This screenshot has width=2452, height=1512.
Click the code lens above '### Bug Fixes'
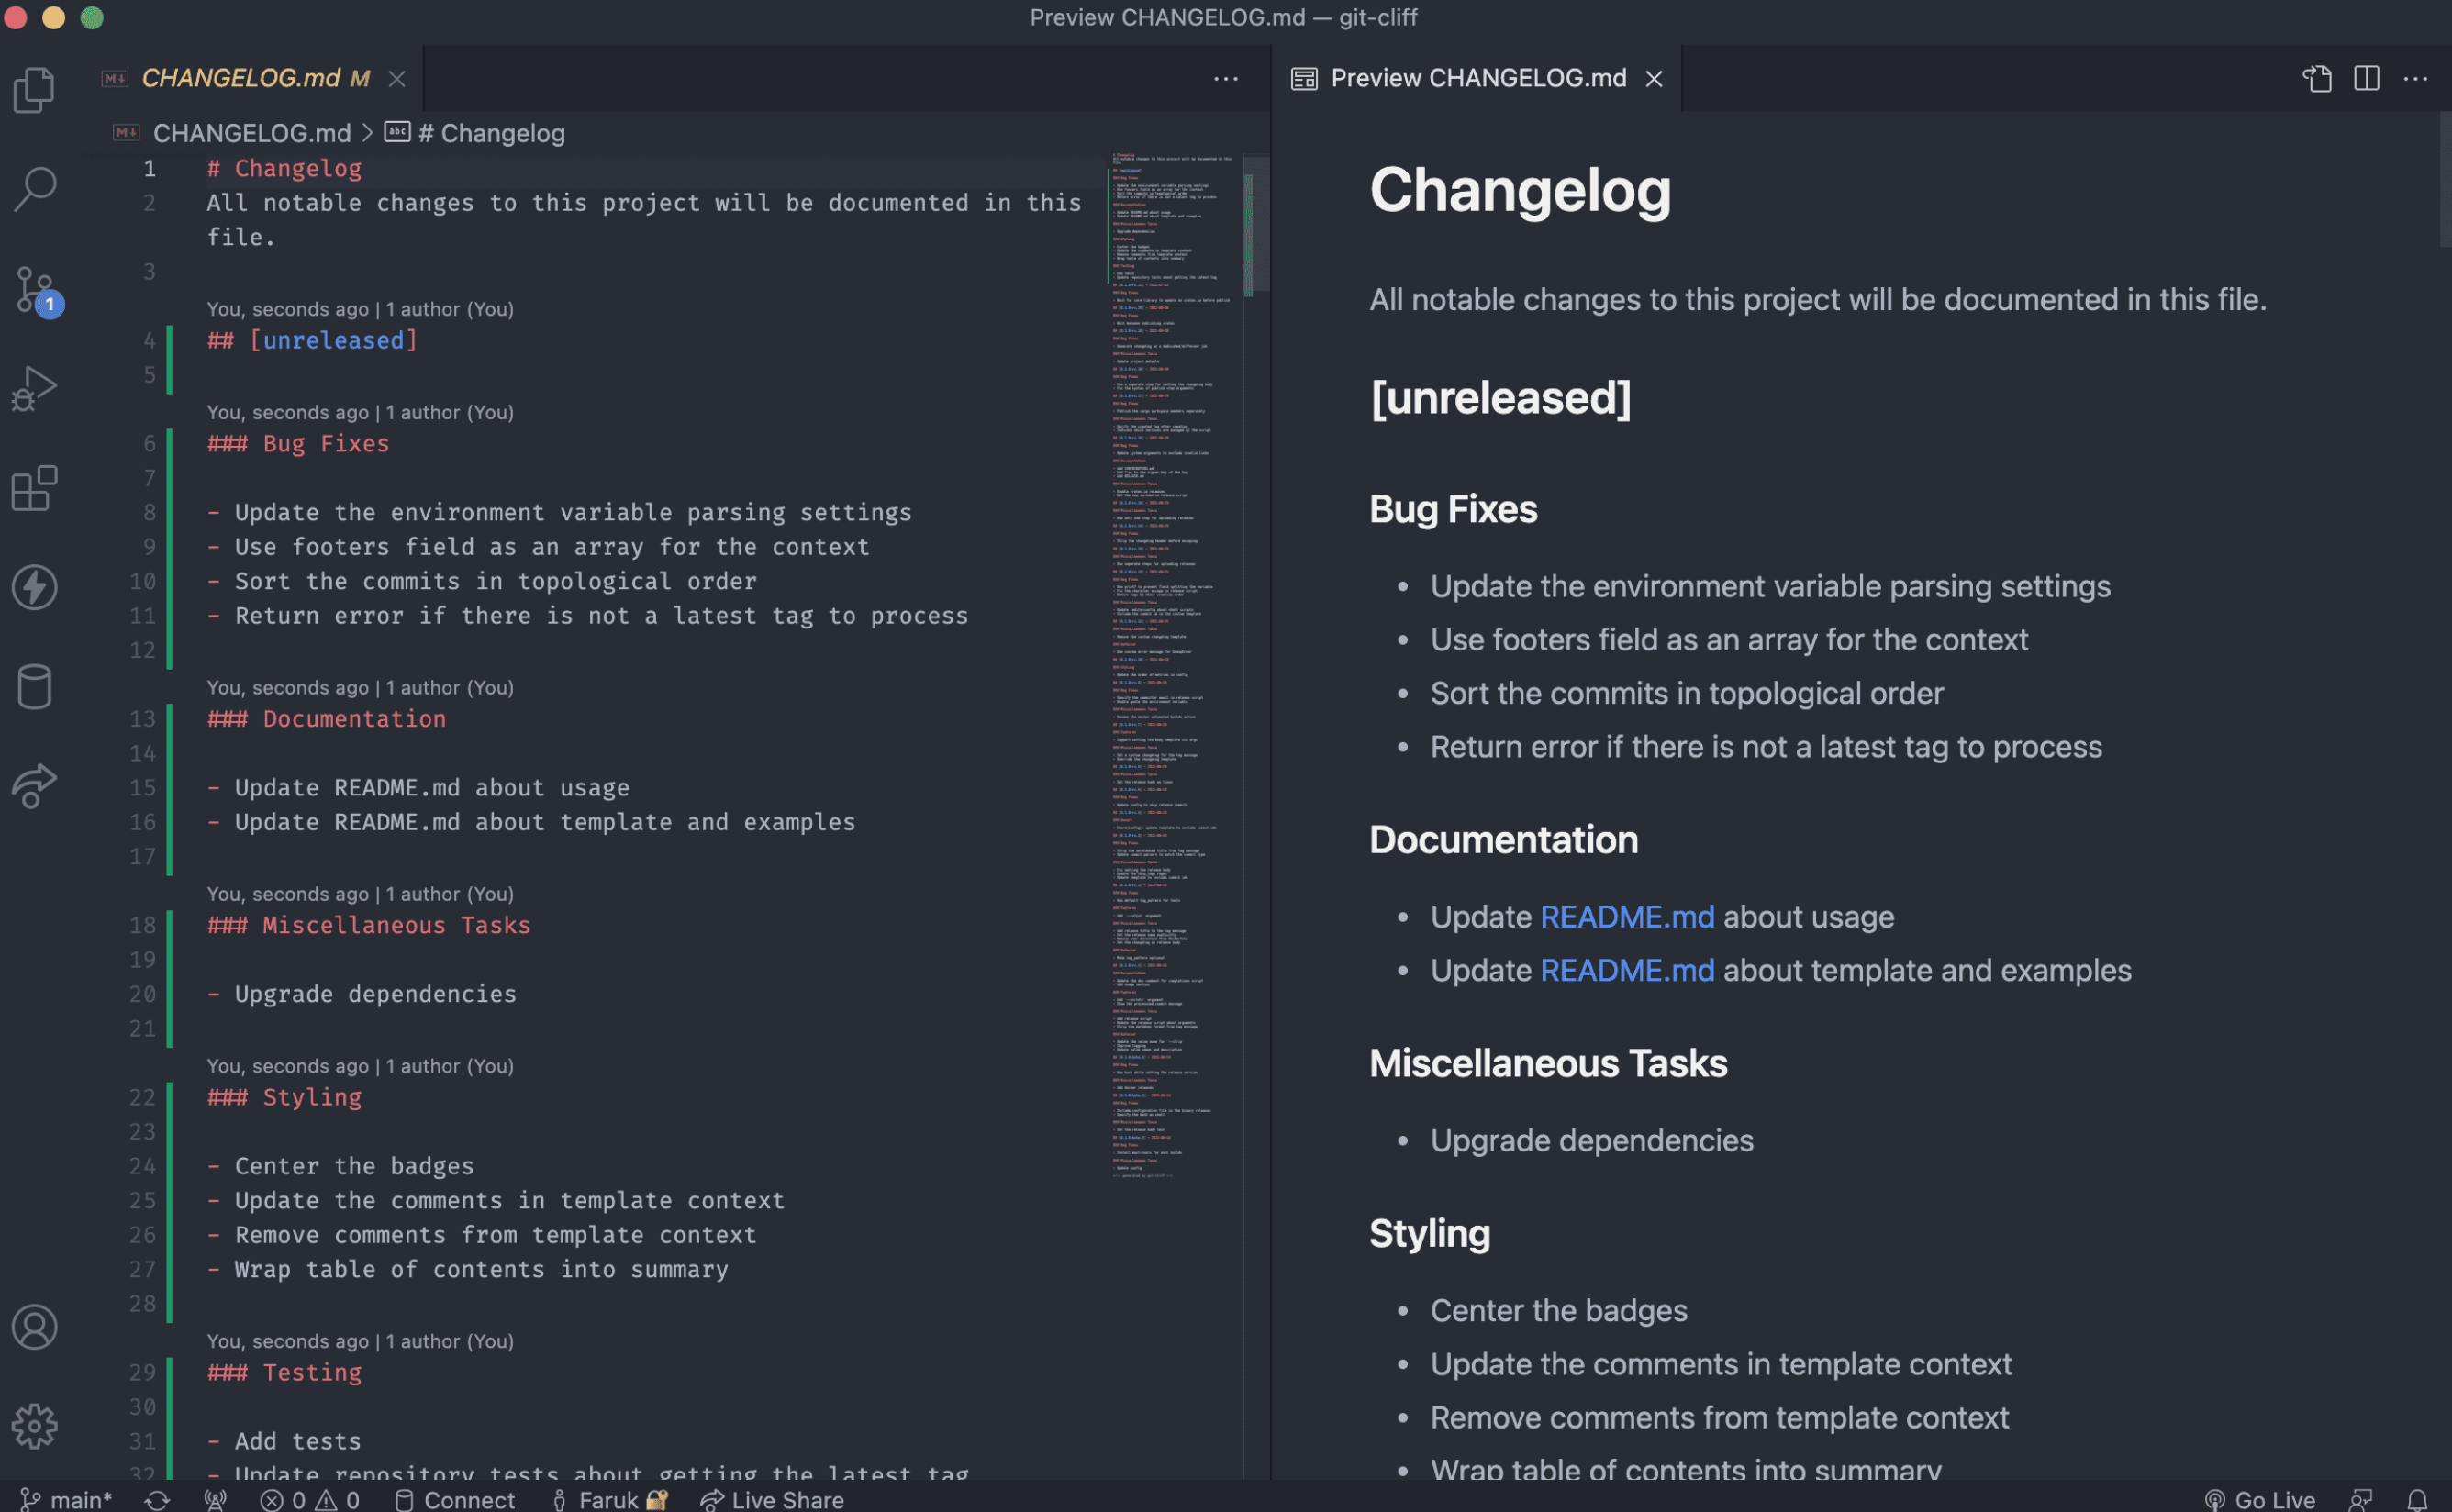(x=360, y=412)
